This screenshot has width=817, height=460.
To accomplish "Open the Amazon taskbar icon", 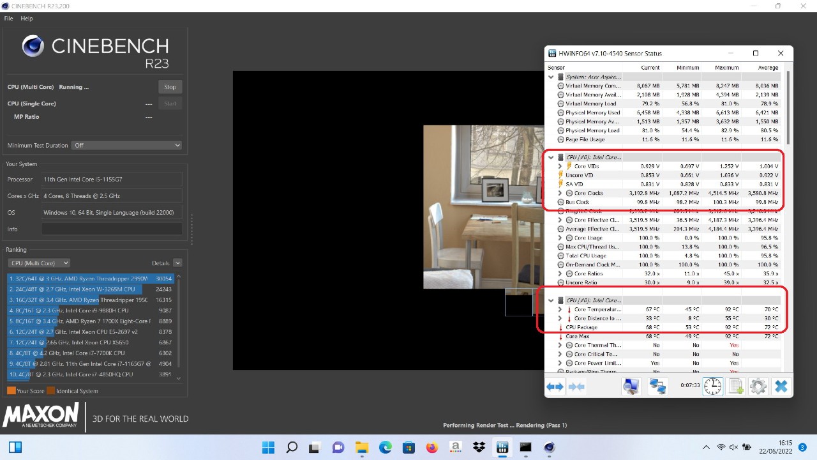I will [x=456, y=447].
